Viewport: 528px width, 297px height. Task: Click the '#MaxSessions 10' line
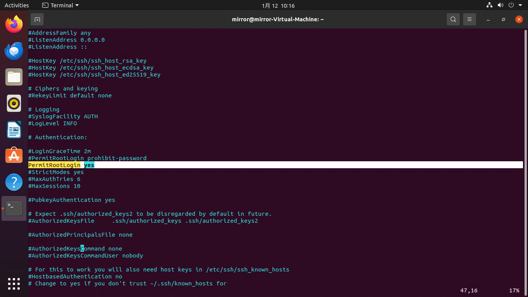coord(54,186)
